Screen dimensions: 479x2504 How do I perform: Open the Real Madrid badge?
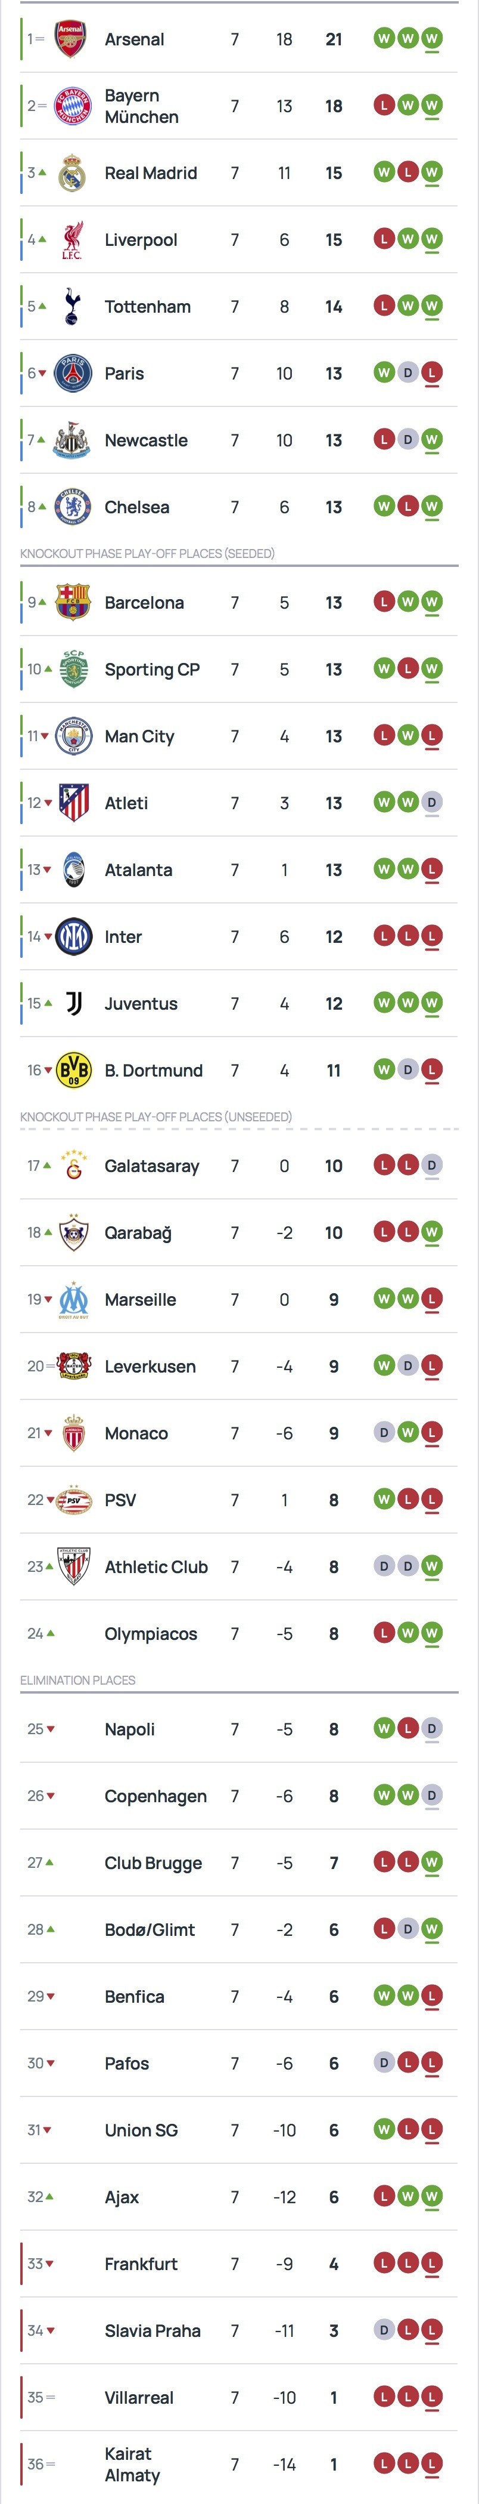71,173
